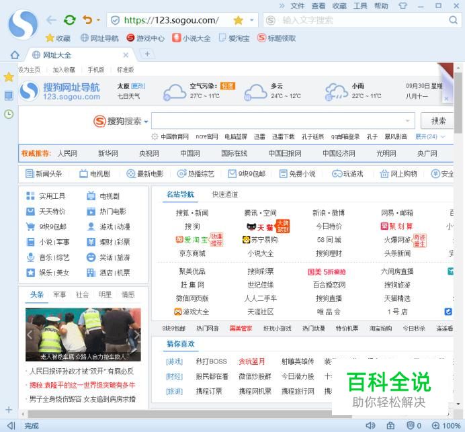
Task: Open favorites star in left sidebar
Action: click(8, 77)
